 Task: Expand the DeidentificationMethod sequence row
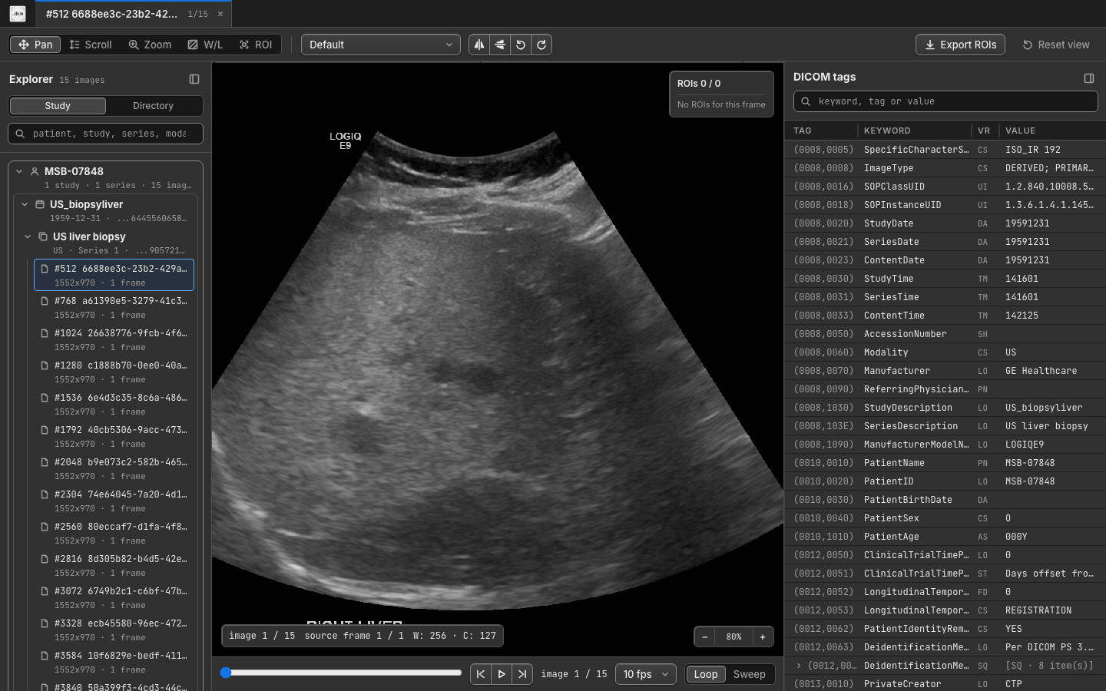click(799, 666)
